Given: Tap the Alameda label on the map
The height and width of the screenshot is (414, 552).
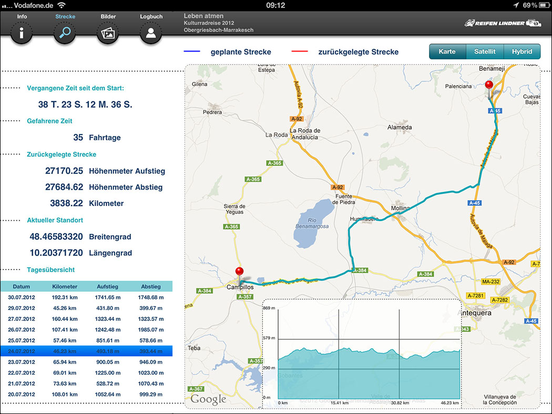Looking at the screenshot, I should click(x=400, y=127).
